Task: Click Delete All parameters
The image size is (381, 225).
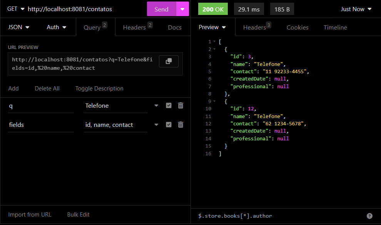Action: click(47, 88)
